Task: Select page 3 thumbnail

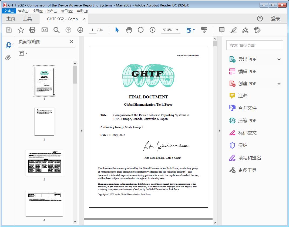Action: [x=44, y=163]
